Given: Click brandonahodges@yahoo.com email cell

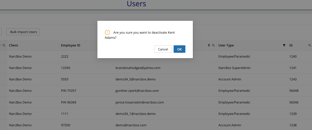Looking at the screenshot, I should tap(138, 68).
